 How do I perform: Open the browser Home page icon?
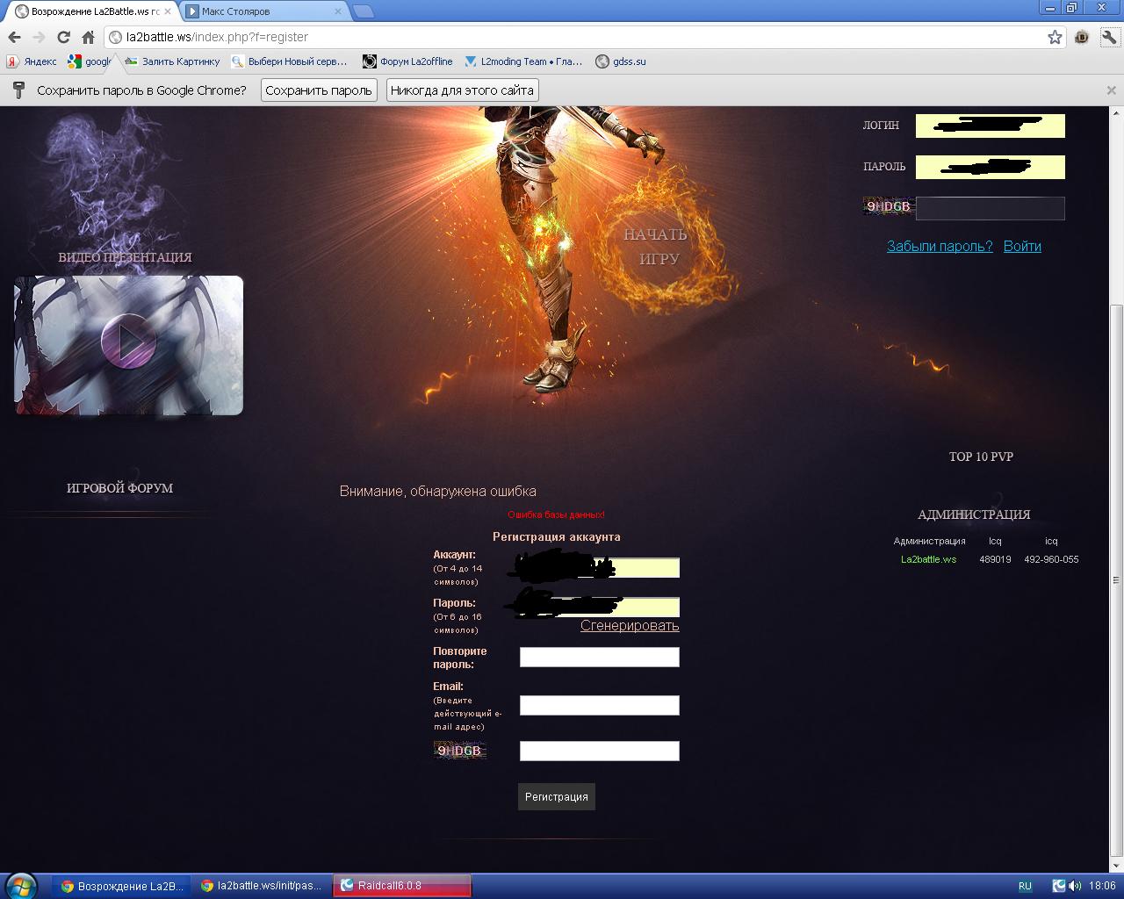88,37
